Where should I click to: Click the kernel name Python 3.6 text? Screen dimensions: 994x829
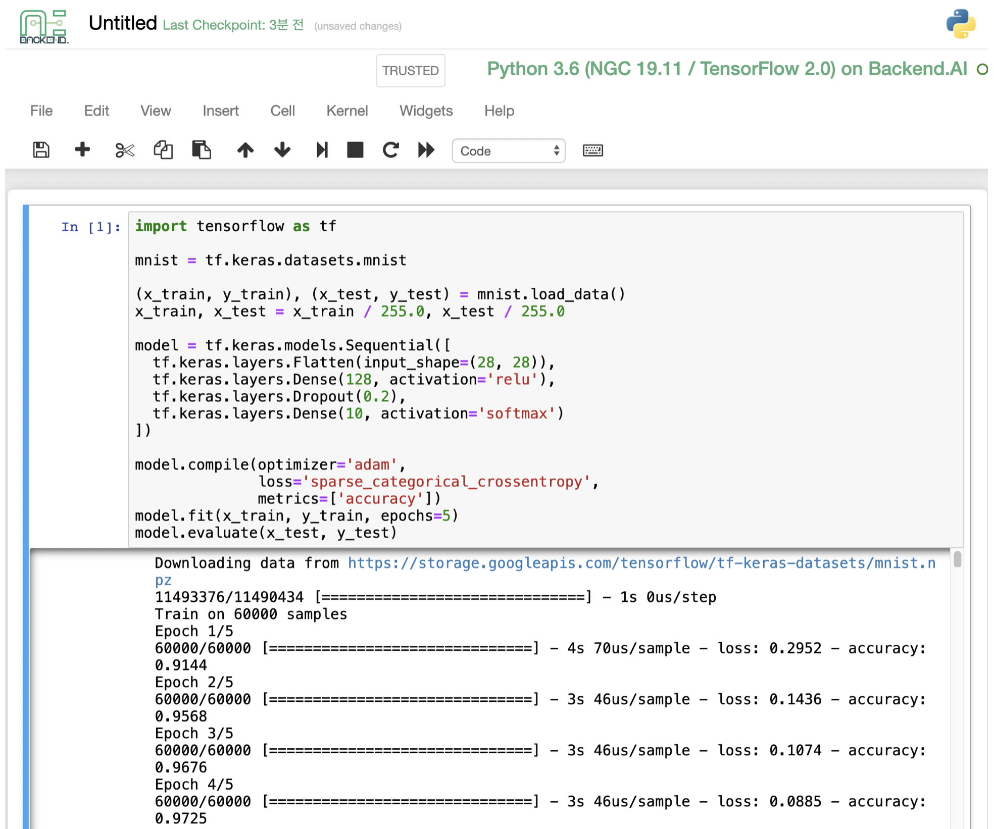(727, 69)
